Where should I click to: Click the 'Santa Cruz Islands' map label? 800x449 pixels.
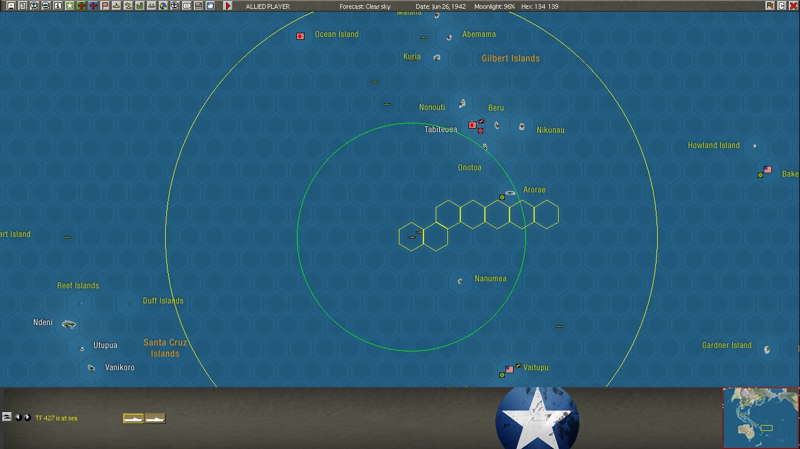(x=165, y=348)
